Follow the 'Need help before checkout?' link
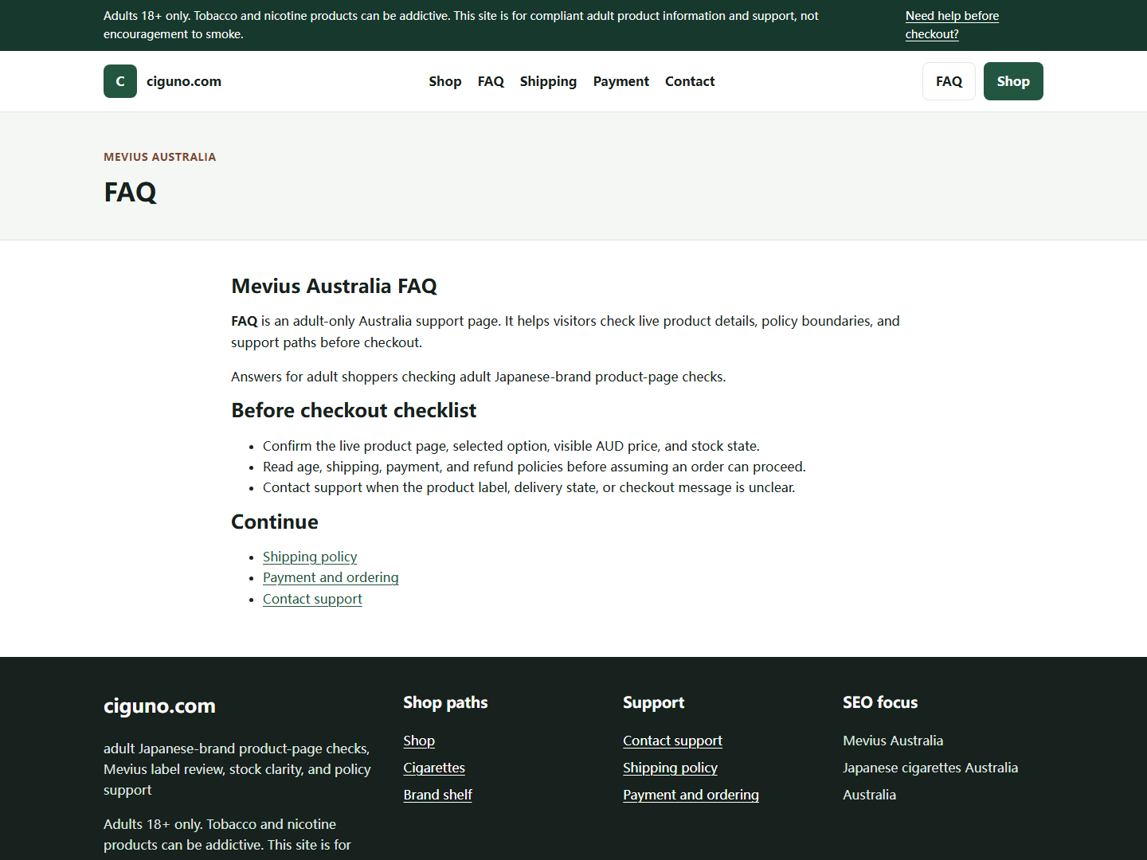This screenshot has width=1147, height=860. point(952,25)
